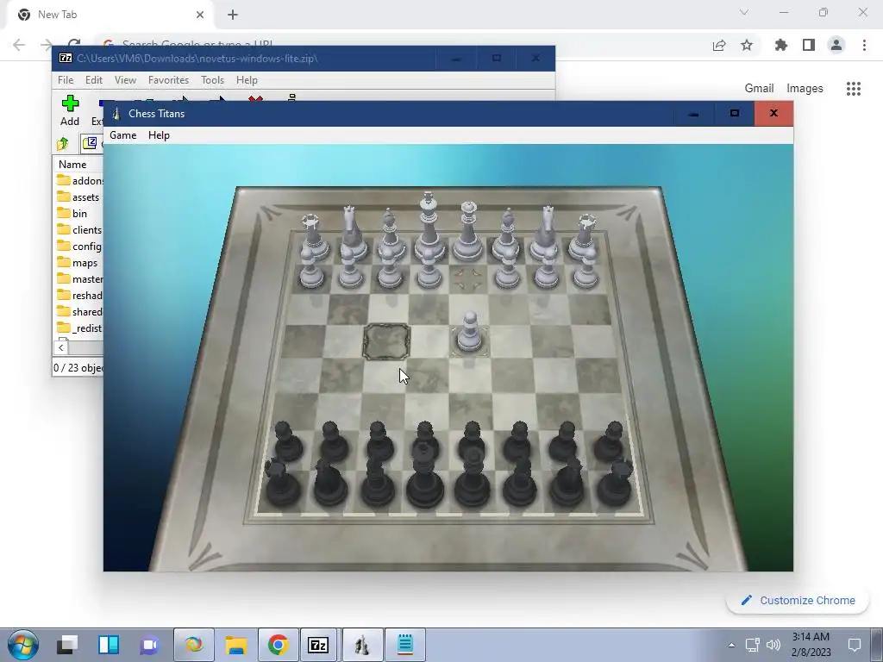Select the white left knight
883x662 pixels.
tap(352, 234)
